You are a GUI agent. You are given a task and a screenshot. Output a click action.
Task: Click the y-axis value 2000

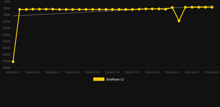point(7,22)
